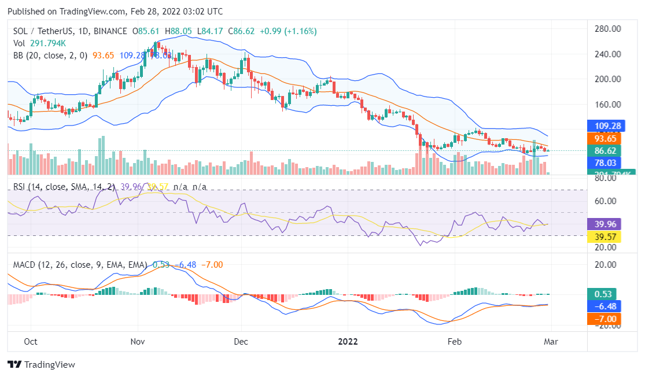Viewport: 645px width, 377px height.
Task: Click the TradingView logo icon at bottom
Action: [14, 365]
